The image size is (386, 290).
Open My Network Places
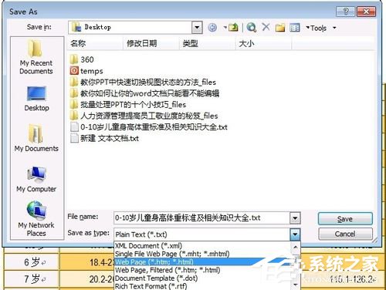click(x=36, y=219)
